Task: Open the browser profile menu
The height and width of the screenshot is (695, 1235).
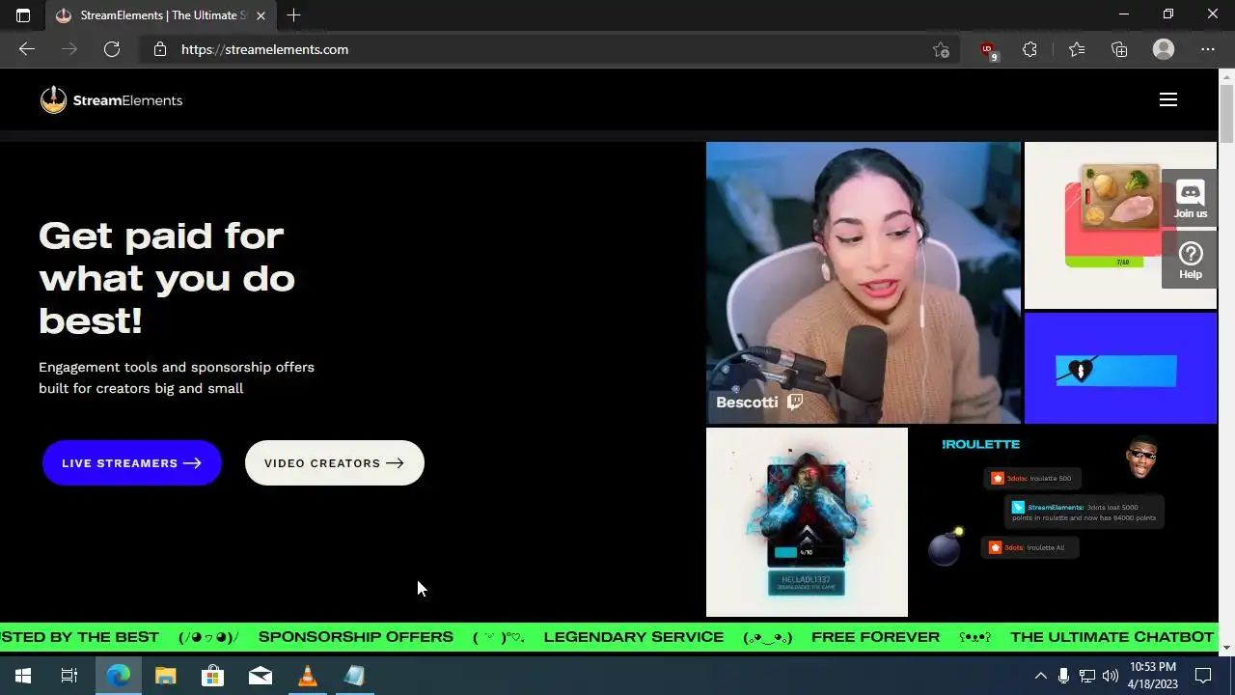Action: pos(1164,49)
